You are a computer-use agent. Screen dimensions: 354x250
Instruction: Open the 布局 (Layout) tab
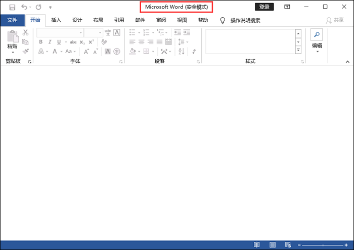98,20
